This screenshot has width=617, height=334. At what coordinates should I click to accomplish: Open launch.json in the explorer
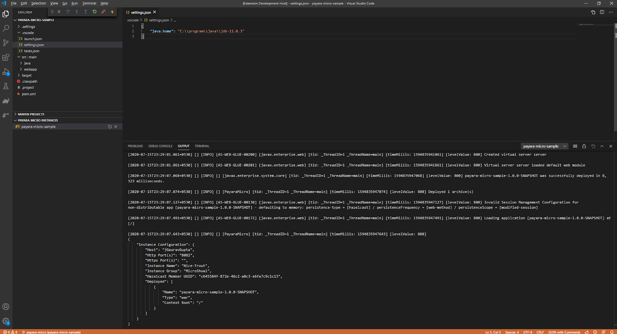click(x=33, y=39)
